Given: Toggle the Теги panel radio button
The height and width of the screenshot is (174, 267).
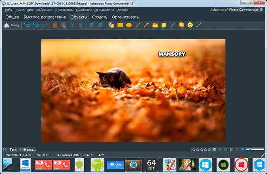Looking at the screenshot, I should (x=5, y=149).
